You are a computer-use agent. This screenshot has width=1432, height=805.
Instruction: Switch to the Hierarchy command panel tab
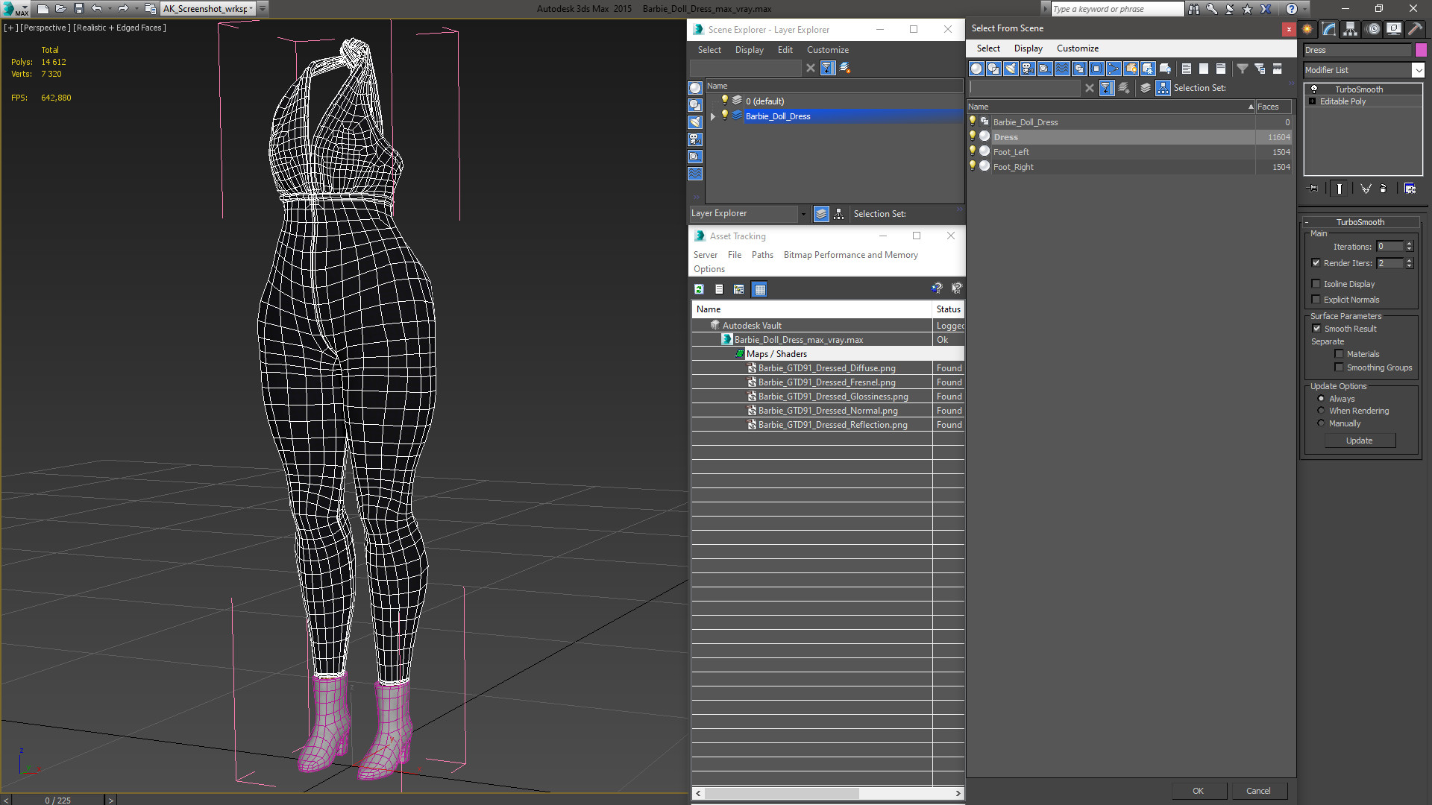(1351, 29)
